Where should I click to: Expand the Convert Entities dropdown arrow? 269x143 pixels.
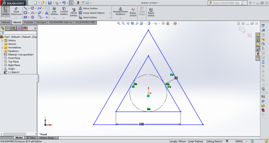click(x=64, y=18)
